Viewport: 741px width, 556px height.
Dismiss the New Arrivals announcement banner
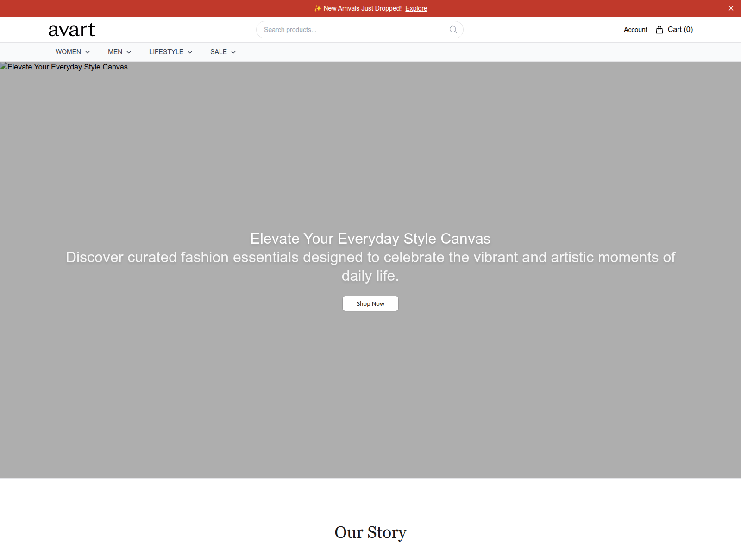pyautogui.click(x=731, y=8)
